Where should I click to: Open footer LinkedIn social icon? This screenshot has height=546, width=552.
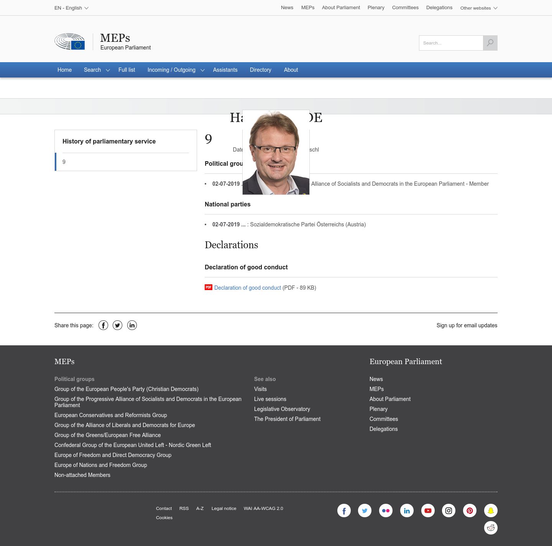(407, 511)
